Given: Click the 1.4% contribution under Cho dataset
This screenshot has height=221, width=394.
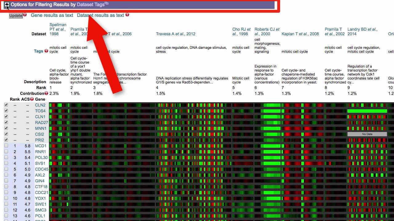Looking at the screenshot, I should pyautogui.click(x=237, y=93).
